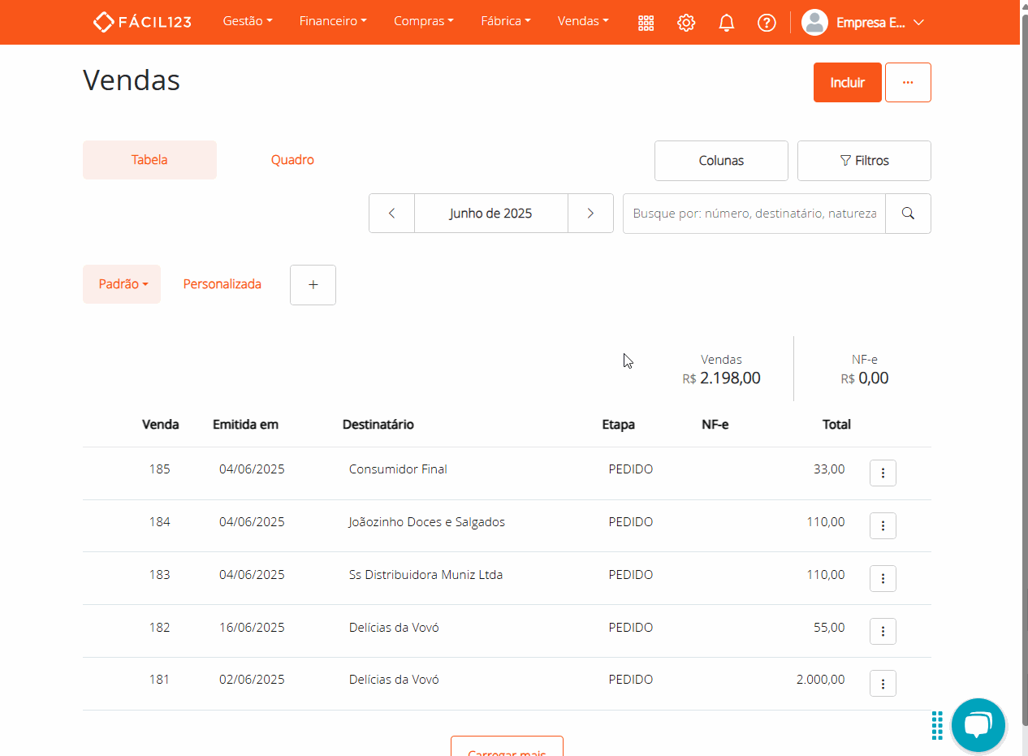The width and height of the screenshot is (1028, 756).
Task: Open the Filtros button
Action: coord(864,161)
